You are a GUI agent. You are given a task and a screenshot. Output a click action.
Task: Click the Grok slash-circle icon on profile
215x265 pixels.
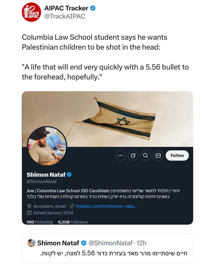(x=133, y=155)
